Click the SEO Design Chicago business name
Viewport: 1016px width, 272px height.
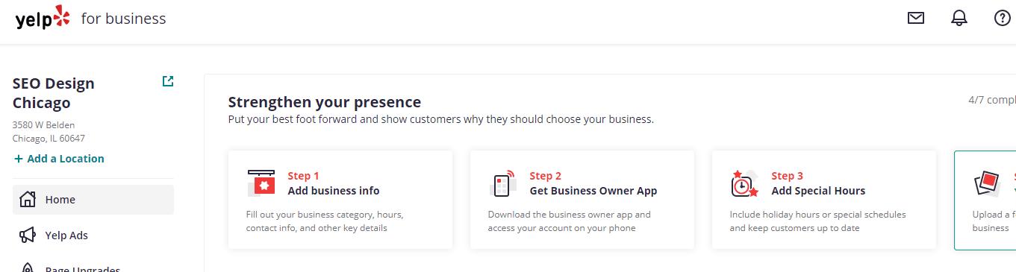click(54, 93)
